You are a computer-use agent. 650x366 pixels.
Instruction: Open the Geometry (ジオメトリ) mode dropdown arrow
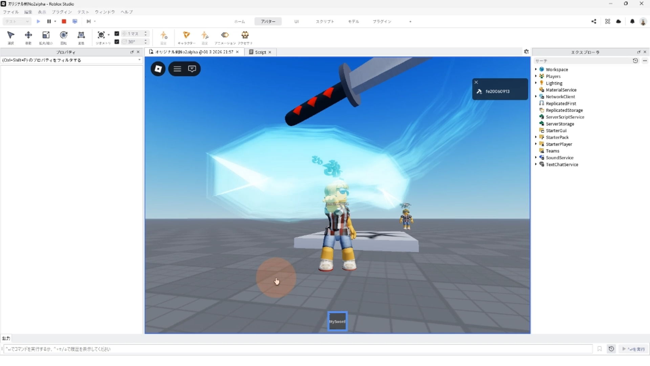tap(109, 35)
